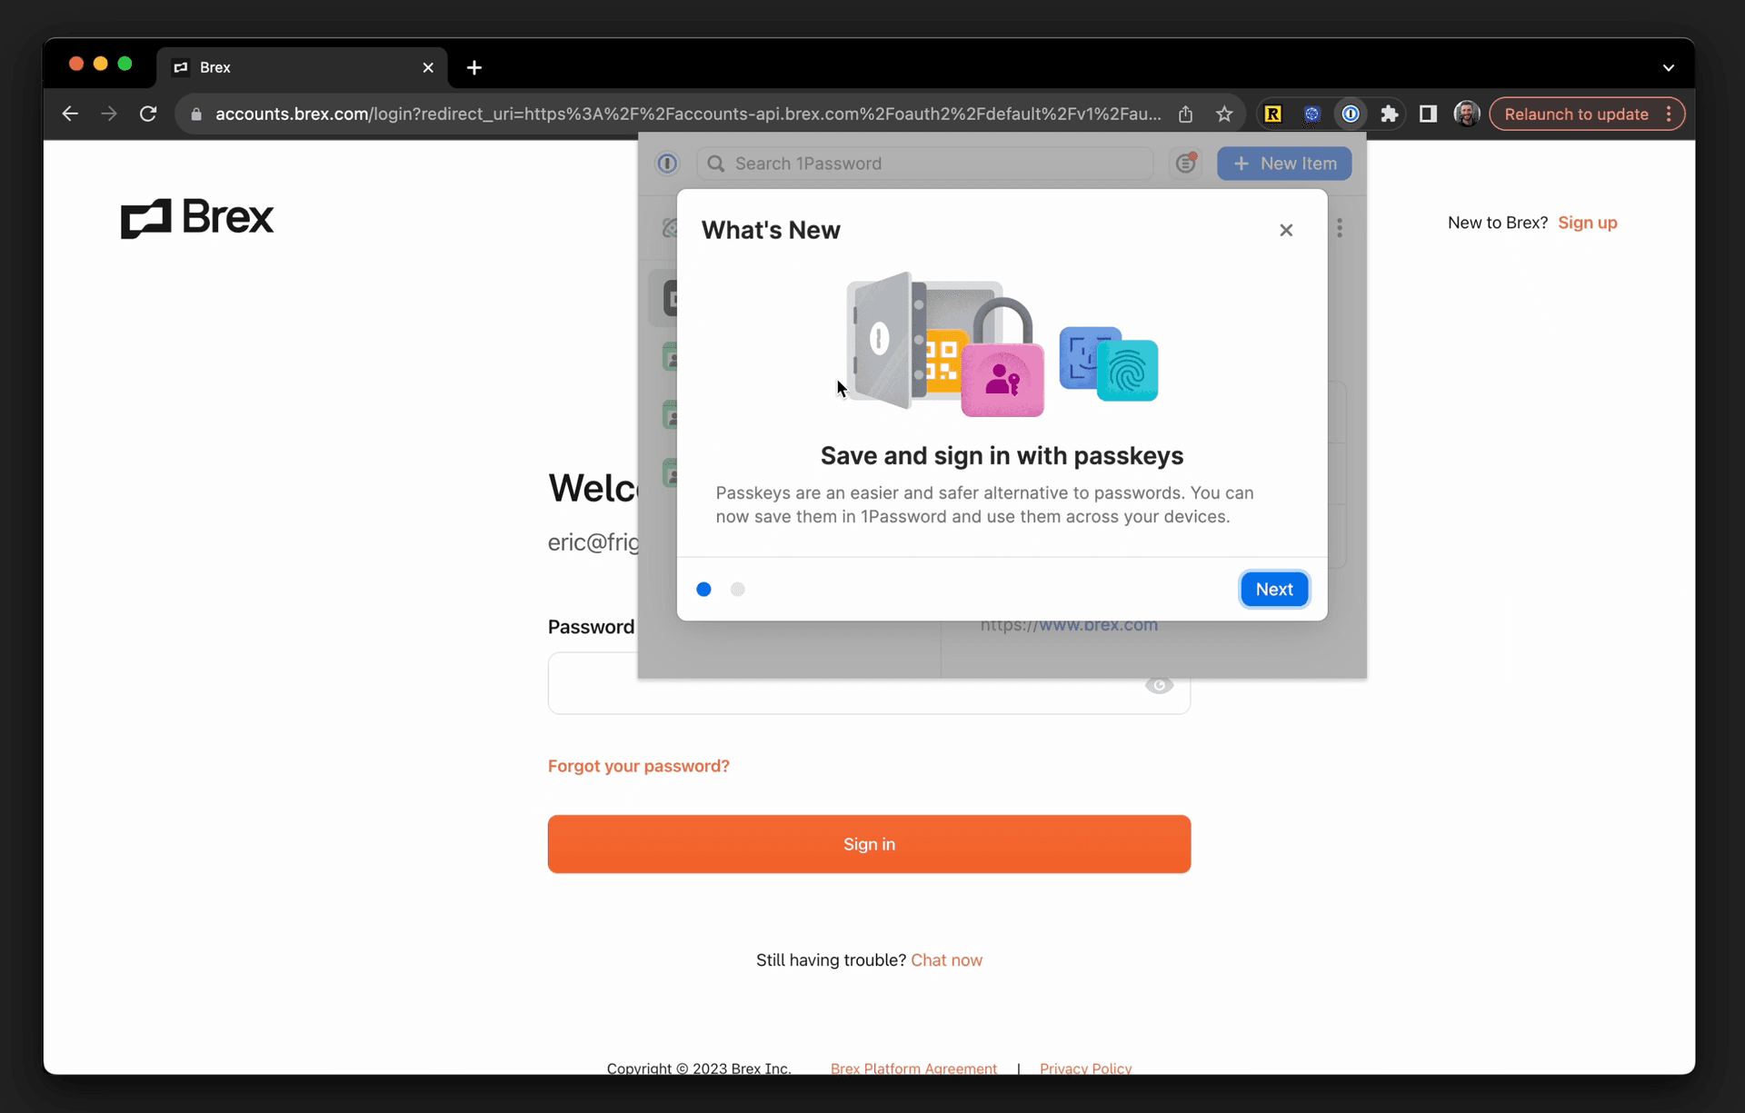Click the share/export icon in toolbar
The image size is (1745, 1113).
pos(1184,114)
